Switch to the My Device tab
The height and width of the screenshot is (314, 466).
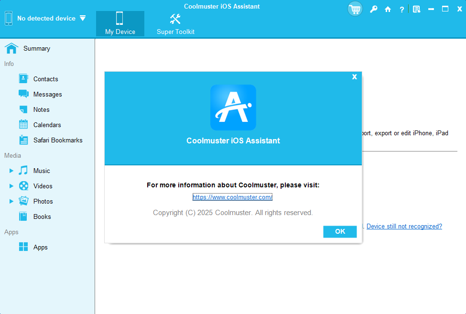(120, 23)
